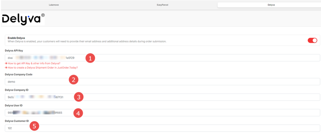Select the Delyva Company ID input
This screenshot has height=135, width=321.
pos(188,97)
